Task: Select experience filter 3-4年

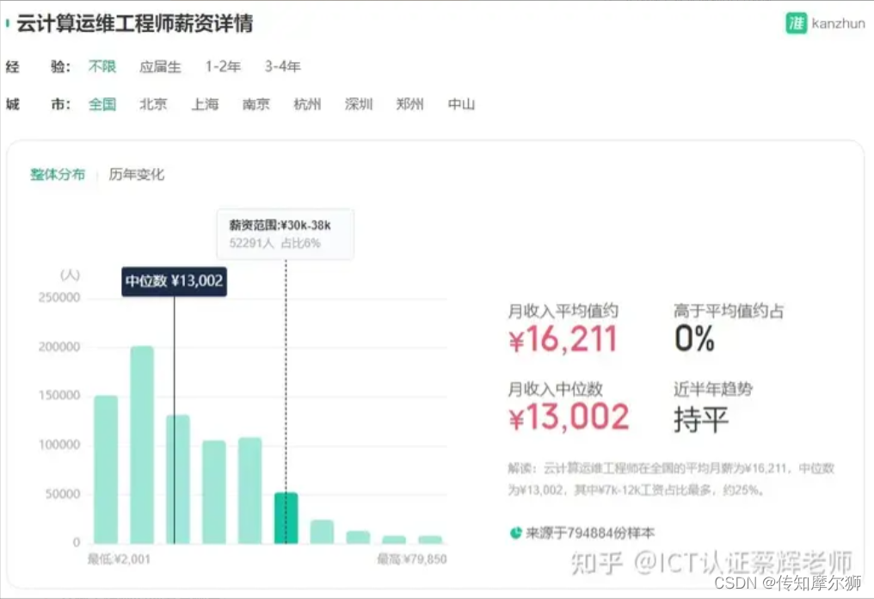Action: [x=283, y=66]
